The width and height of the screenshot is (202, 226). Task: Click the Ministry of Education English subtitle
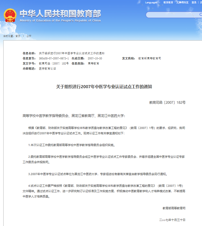tap(60, 21)
